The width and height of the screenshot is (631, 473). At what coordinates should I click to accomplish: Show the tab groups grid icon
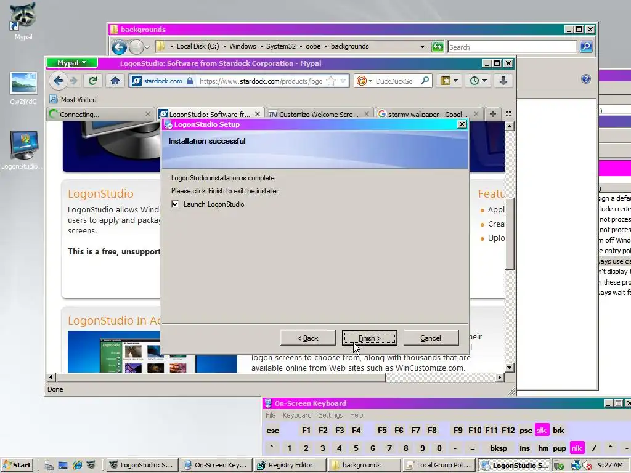pyautogui.click(x=508, y=114)
